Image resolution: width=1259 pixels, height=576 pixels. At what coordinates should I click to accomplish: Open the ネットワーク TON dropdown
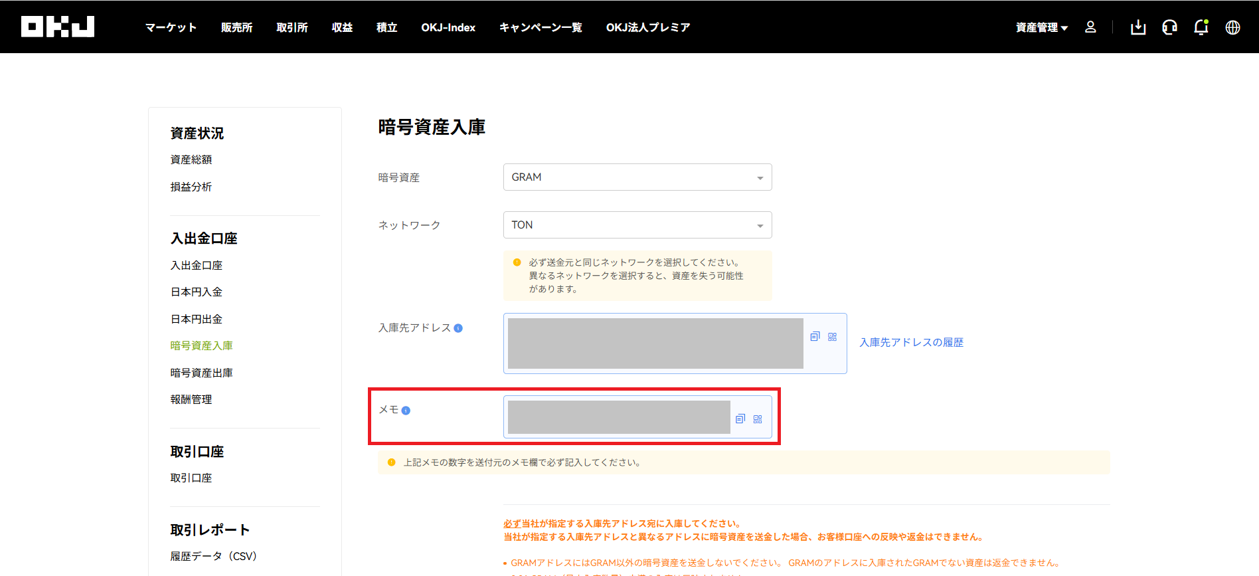click(x=637, y=225)
